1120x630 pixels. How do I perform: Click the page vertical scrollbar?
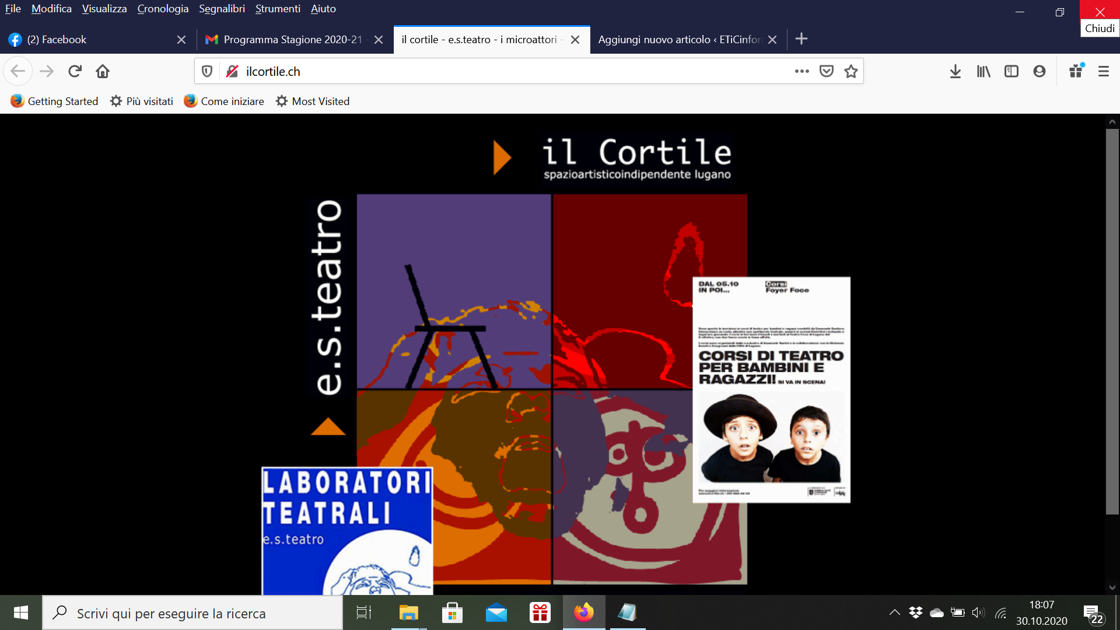point(1112,321)
